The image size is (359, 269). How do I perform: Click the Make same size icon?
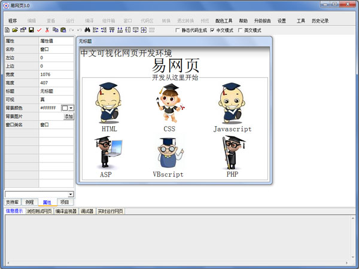coord(144,30)
